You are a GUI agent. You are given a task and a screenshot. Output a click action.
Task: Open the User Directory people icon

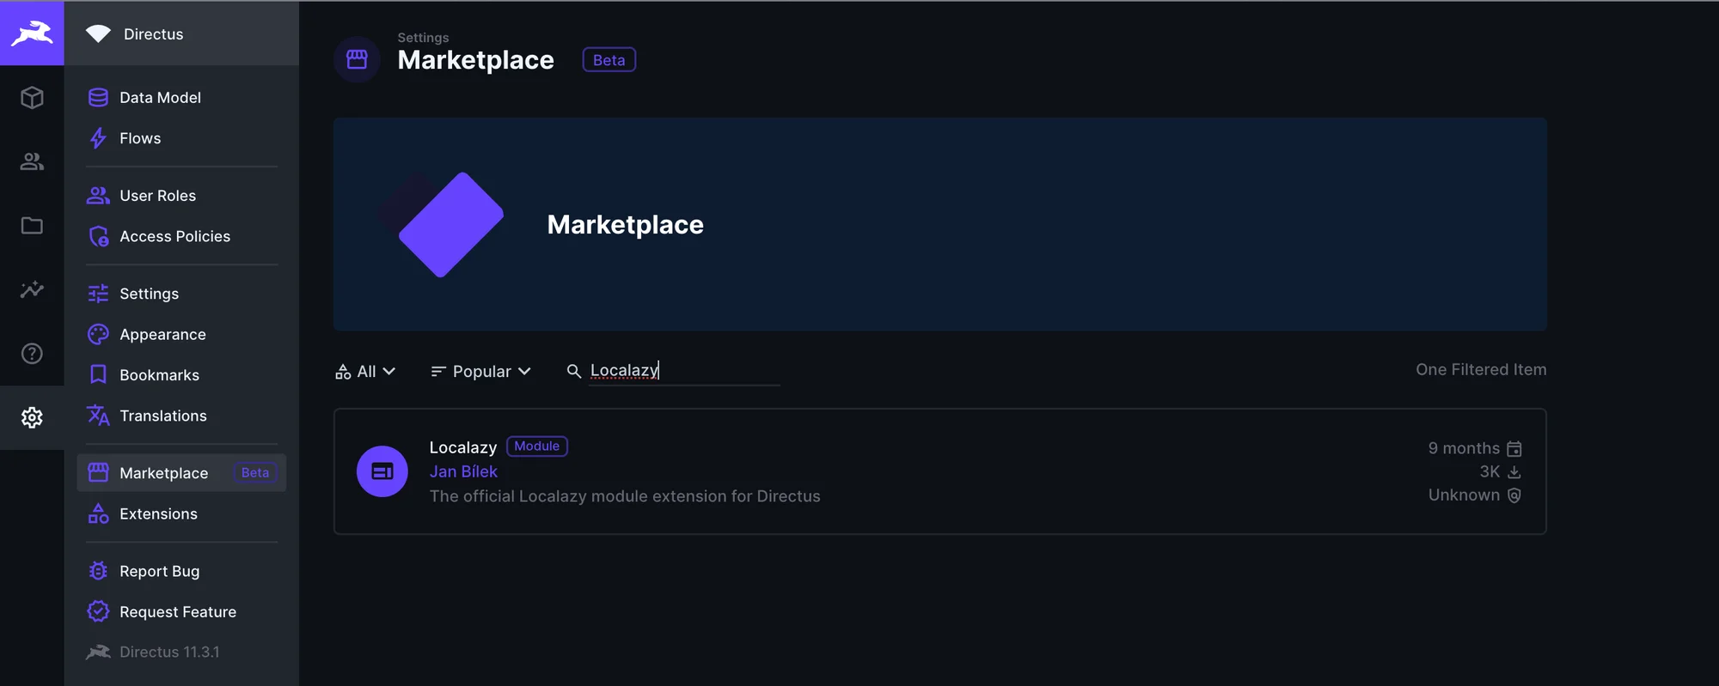(x=32, y=161)
